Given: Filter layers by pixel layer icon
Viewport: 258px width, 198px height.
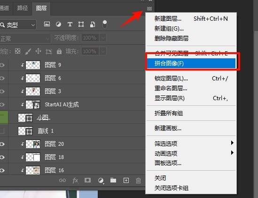Looking at the screenshot, I should click(x=47, y=24).
